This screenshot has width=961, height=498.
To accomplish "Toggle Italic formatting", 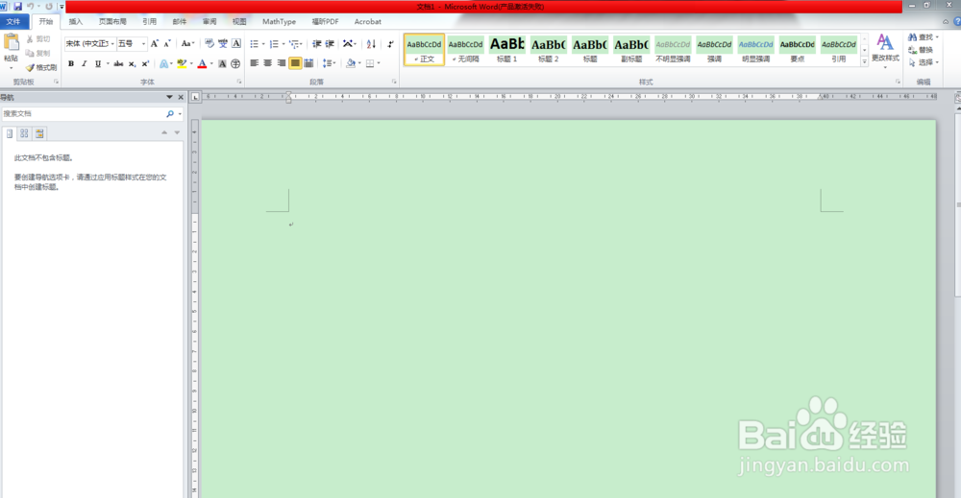I will (84, 63).
